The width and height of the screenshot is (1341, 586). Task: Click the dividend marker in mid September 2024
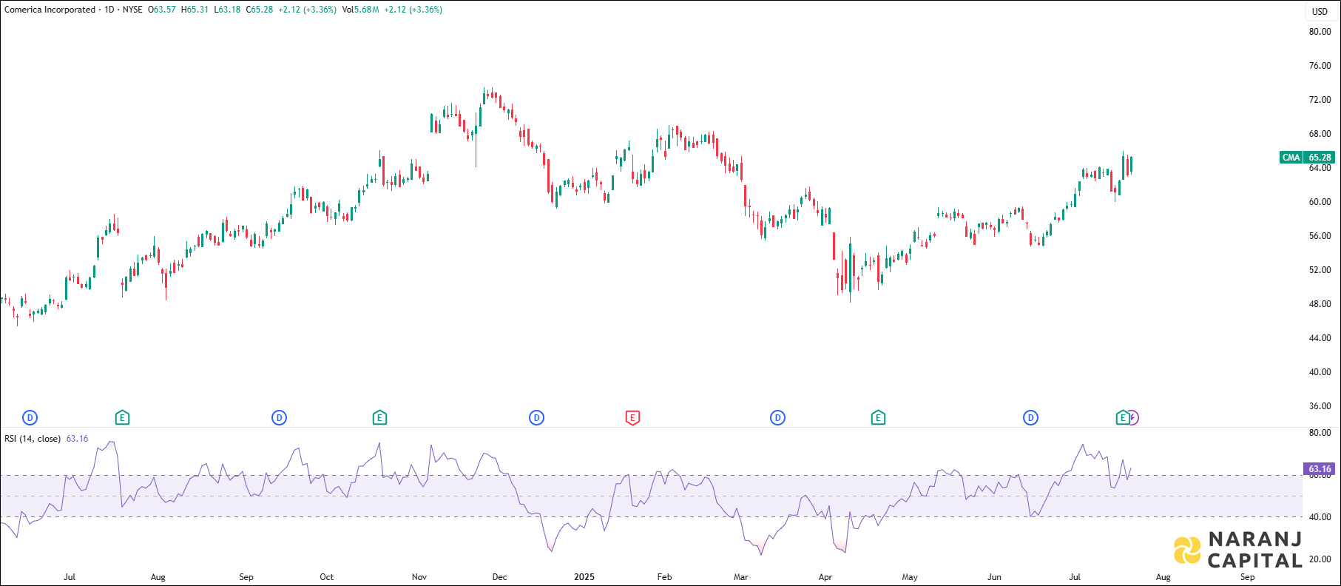[x=279, y=418]
